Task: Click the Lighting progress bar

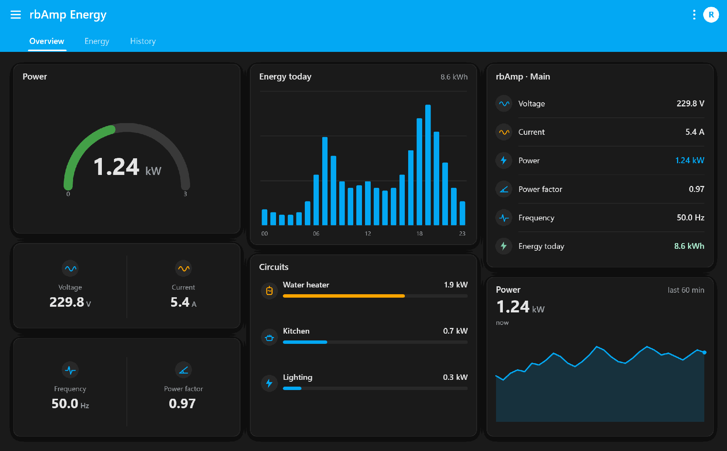Action: pos(375,389)
